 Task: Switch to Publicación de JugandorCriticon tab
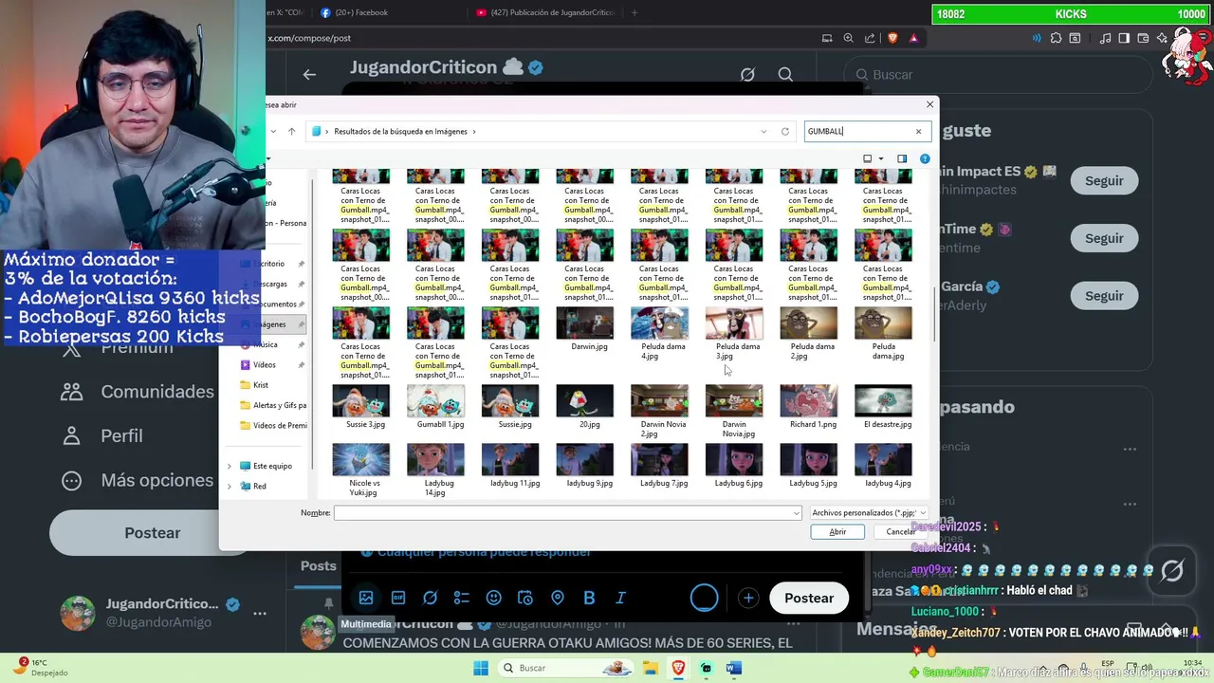click(x=543, y=12)
